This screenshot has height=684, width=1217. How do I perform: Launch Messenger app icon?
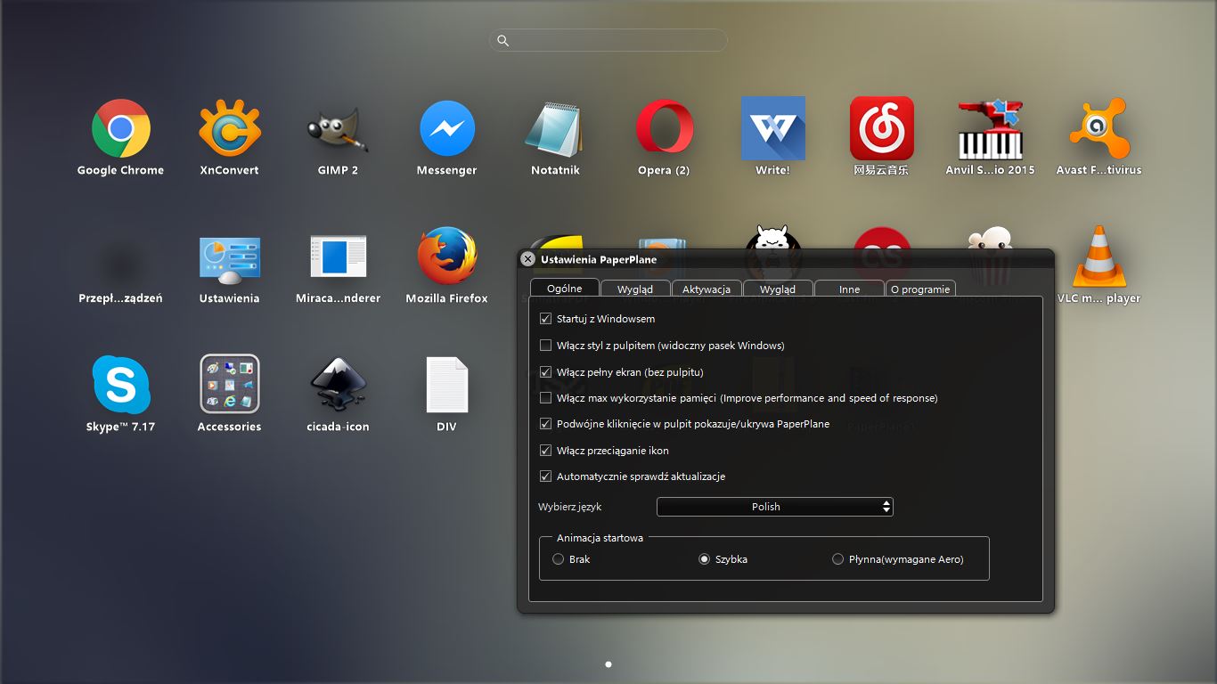[447, 128]
